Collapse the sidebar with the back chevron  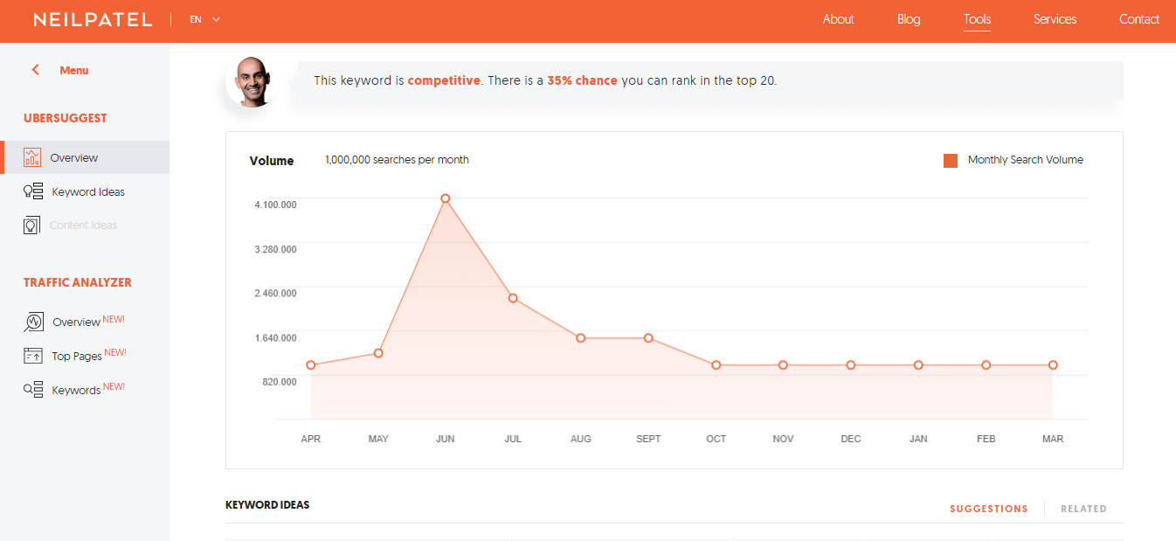tap(36, 70)
